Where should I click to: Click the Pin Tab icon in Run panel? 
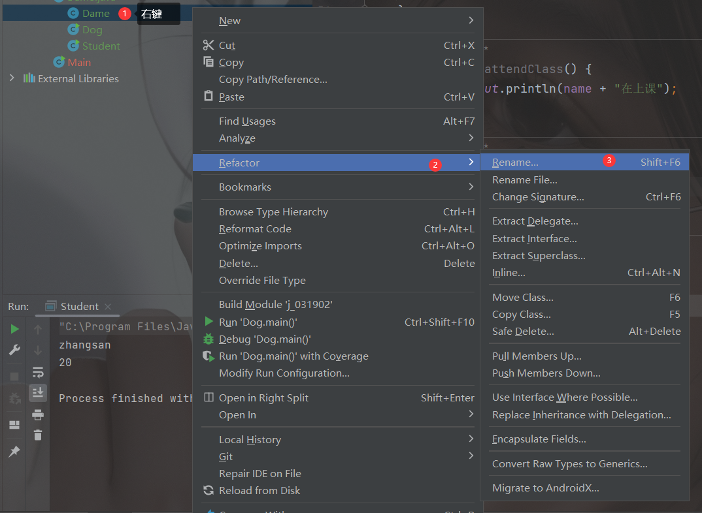pyautogui.click(x=14, y=452)
